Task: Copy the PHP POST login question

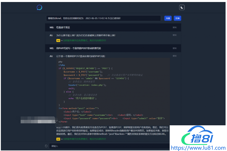Action: click(x=175, y=49)
